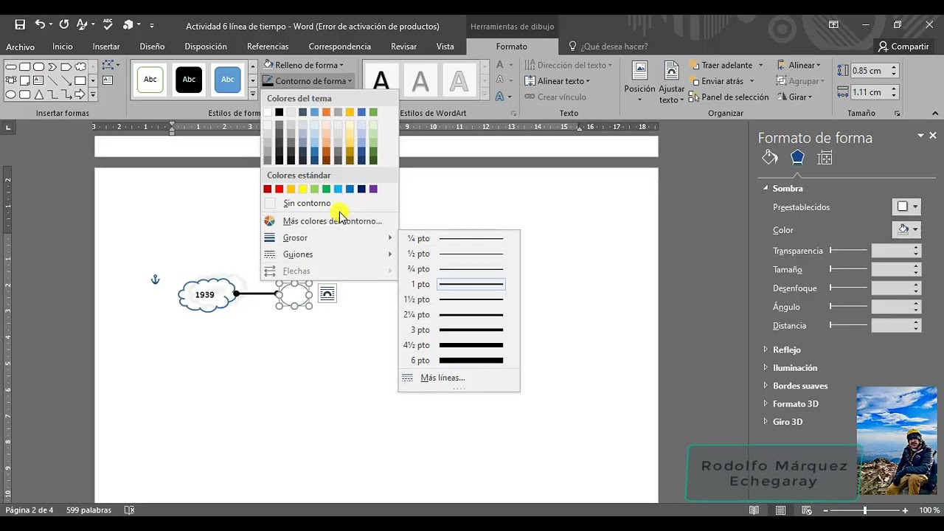Select 1 pto line weight
944x531 pixels.
459,284
